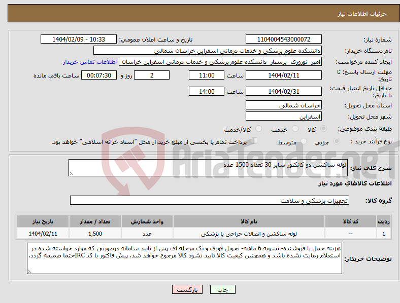Viewport: 400px width, 303px height.
Task: Click the delivery province field خراسان شمالی
Action: (x=283, y=105)
